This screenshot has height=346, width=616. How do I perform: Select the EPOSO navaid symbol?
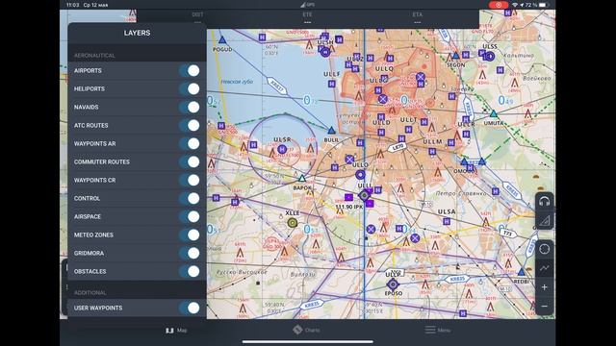tap(393, 284)
